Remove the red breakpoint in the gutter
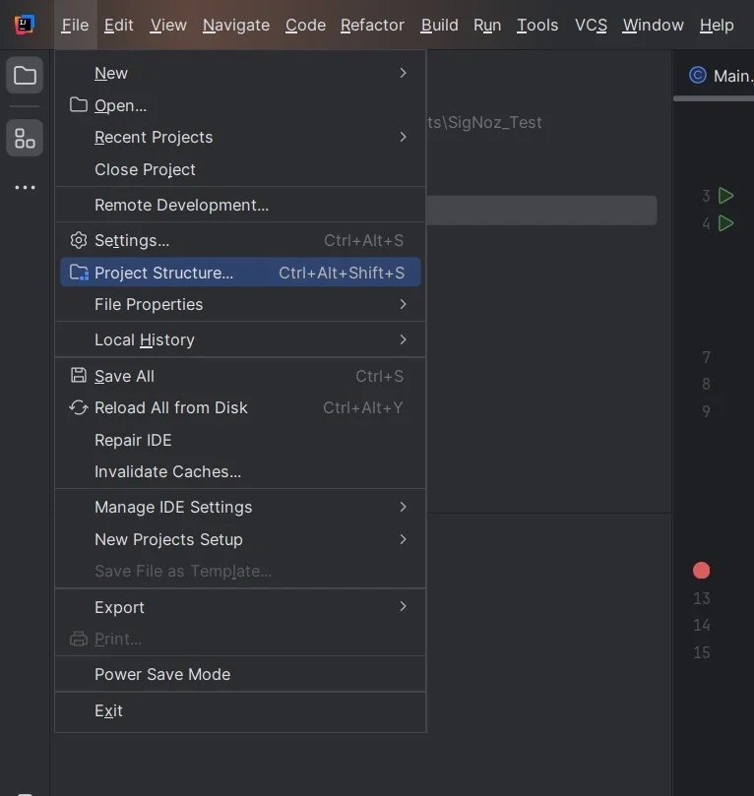Image resolution: width=754 pixels, height=796 pixels. (701, 570)
